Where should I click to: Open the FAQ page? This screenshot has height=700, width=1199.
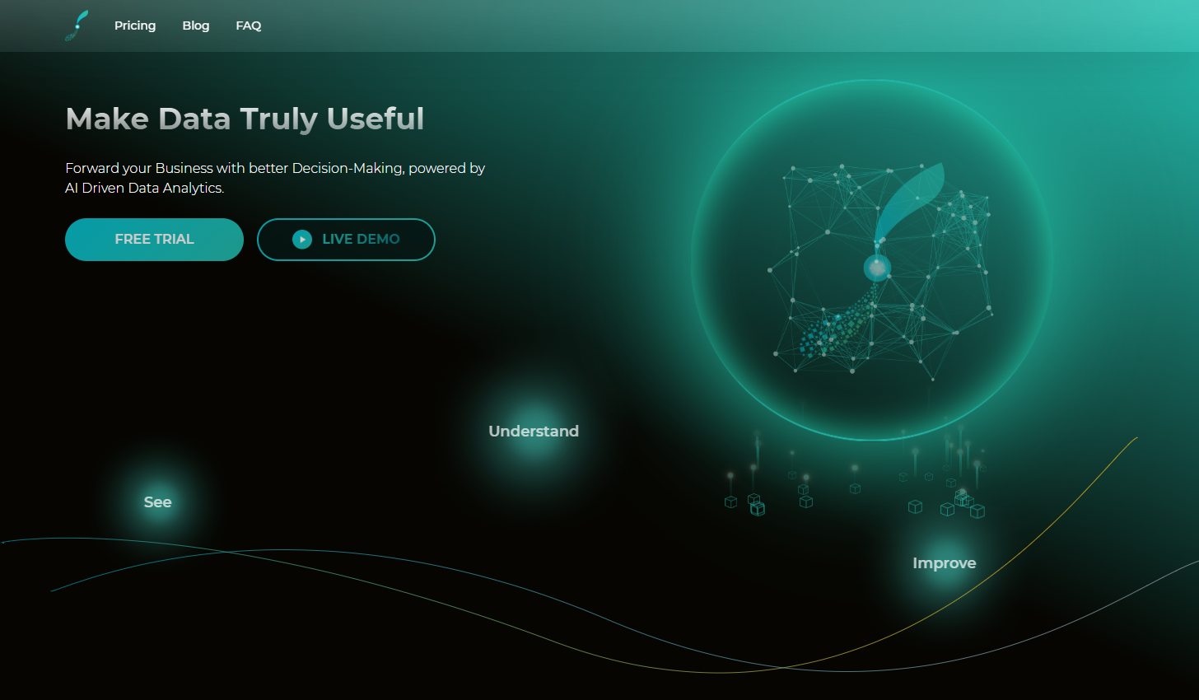click(x=249, y=26)
